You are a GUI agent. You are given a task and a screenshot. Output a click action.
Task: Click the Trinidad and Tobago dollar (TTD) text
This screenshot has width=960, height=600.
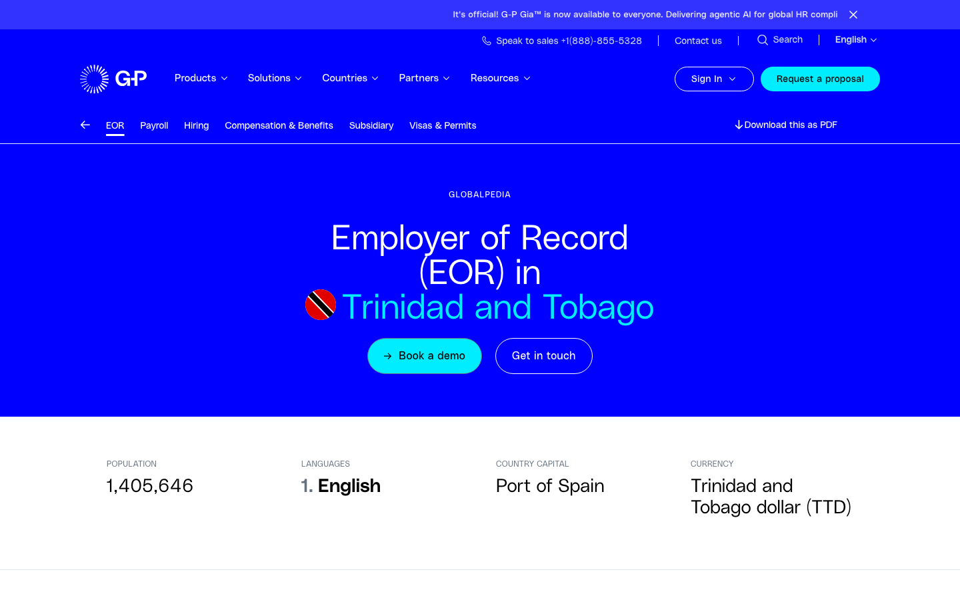(x=771, y=497)
